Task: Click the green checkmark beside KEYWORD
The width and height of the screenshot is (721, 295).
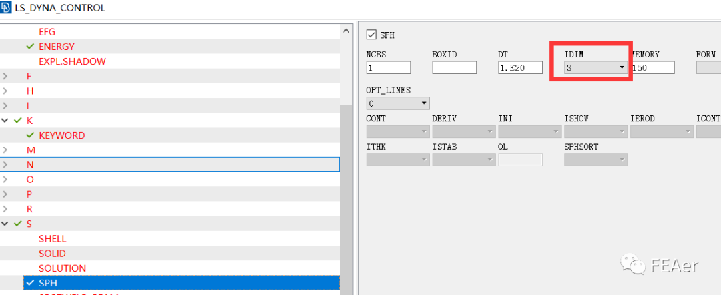Action: tap(30, 135)
